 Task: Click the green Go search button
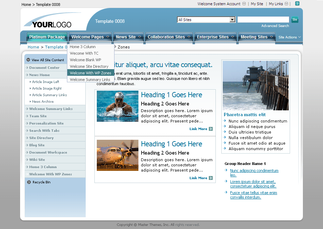295,20
